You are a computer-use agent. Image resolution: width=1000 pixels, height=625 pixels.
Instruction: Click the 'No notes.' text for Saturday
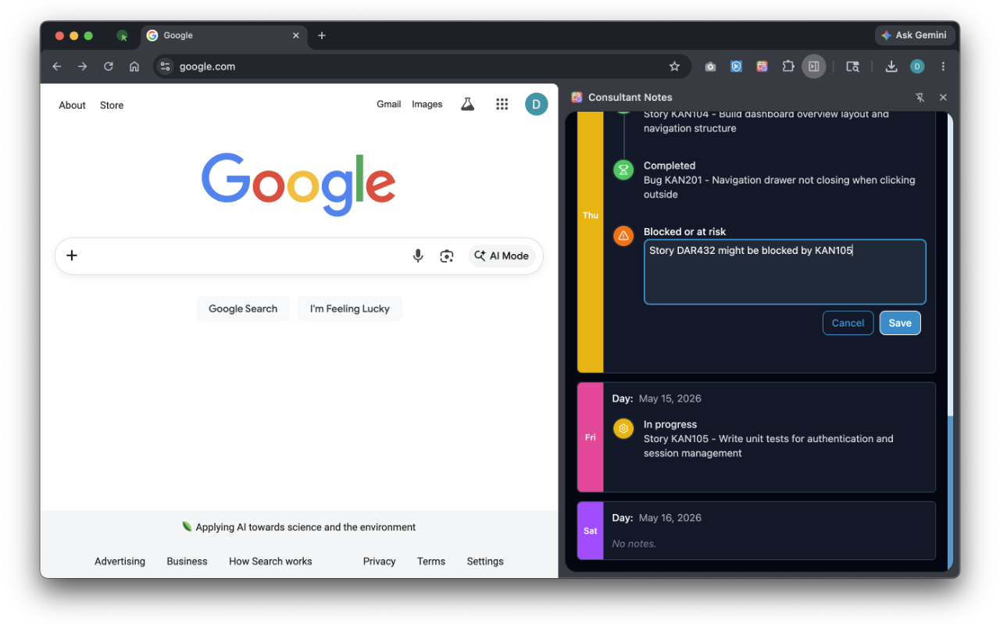[x=634, y=544]
